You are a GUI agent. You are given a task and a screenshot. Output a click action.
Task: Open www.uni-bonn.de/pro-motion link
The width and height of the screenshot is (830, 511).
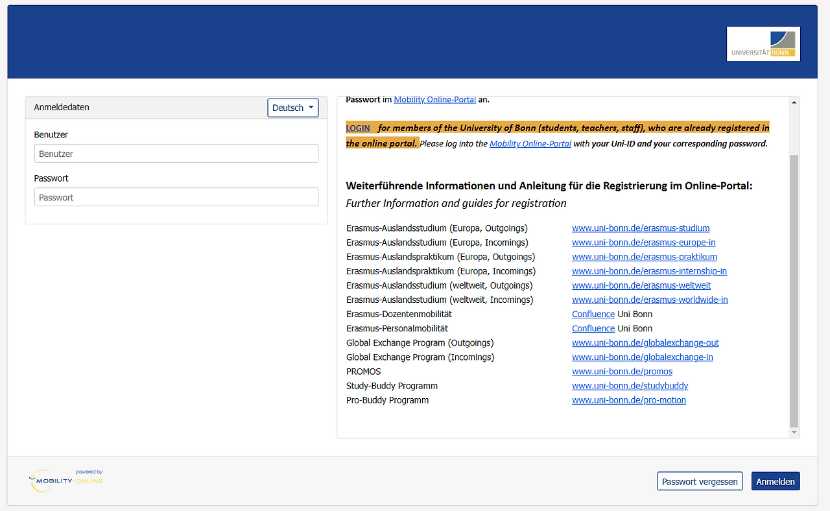(x=629, y=400)
